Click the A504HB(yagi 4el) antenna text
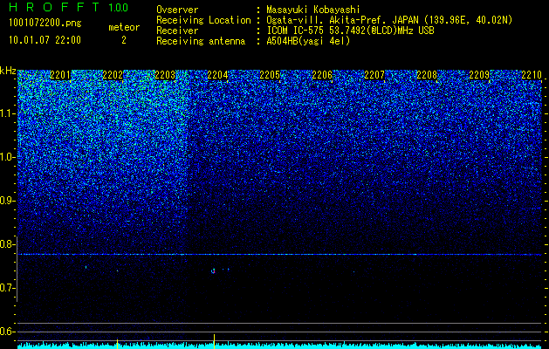549x349 pixels. pyautogui.click(x=308, y=41)
